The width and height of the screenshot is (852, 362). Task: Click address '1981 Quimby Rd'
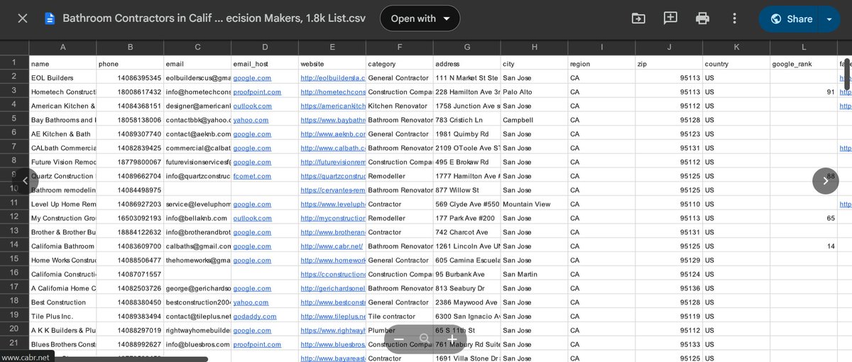click(x=466, y=133)
